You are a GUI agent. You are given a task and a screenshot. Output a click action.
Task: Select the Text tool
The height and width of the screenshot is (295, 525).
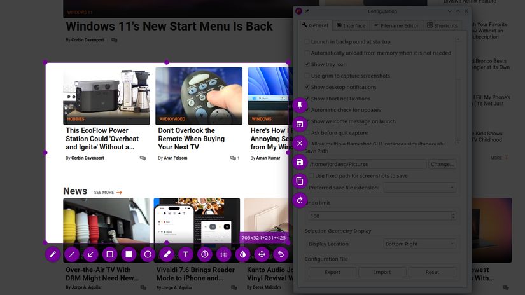coord(186,254)
